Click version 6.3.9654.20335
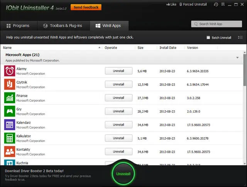247x187 pixels. click(x=198, y=71)
